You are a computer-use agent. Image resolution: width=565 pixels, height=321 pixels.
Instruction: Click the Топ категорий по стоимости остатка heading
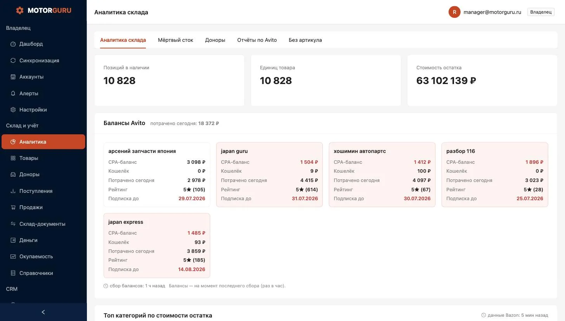pos(158,316)
